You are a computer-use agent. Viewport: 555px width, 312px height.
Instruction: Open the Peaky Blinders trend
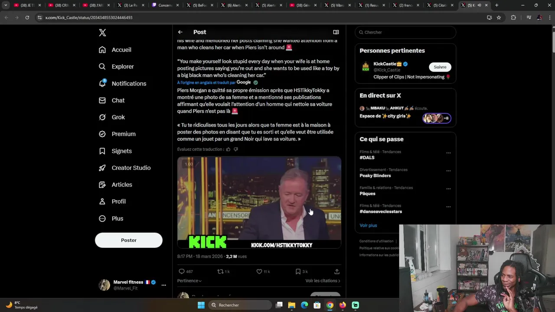point(375,176)
